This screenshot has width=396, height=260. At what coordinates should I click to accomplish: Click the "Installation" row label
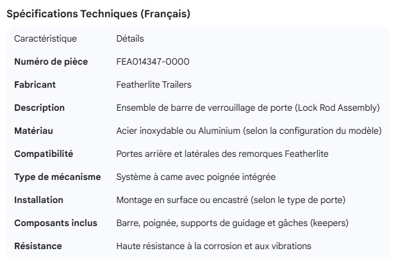(39, 200)
